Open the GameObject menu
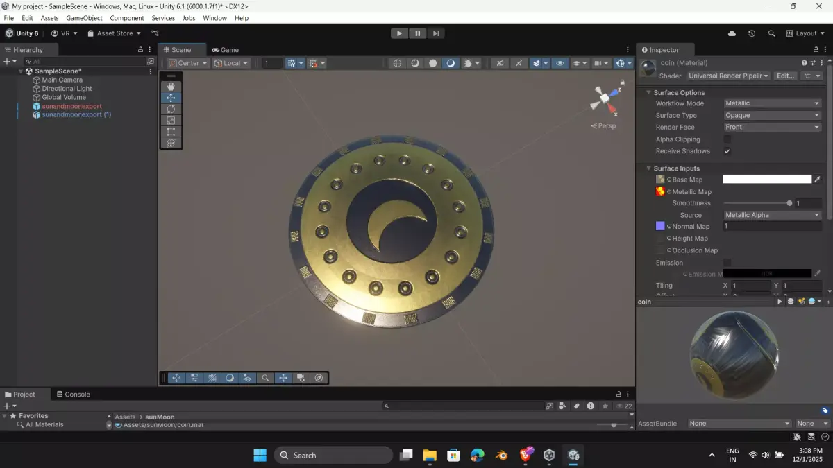833x468 pixels. [x=85, y=18]
